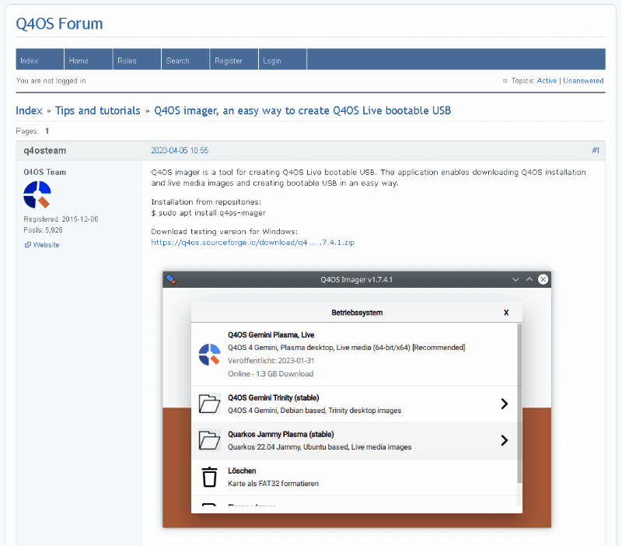Click the folder icon for Quarkos Jammy Plasma
This screenshot has width=622, height=546.
209,440
